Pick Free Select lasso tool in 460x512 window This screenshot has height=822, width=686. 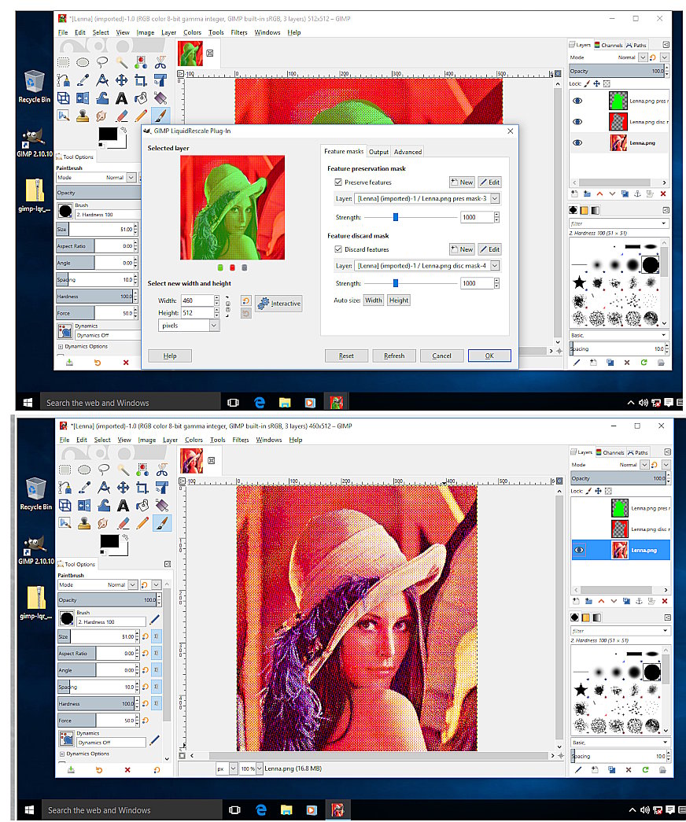coord(104,469)
